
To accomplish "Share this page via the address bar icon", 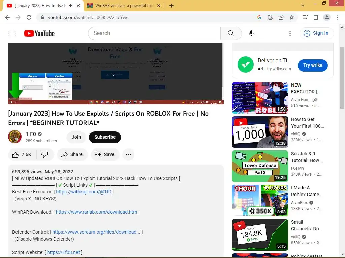I will point(281,17).
